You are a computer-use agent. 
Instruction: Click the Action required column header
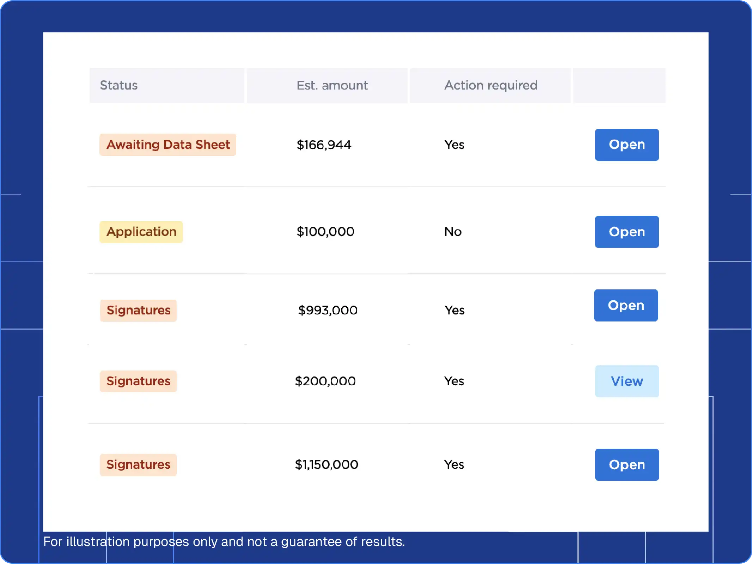click(x=490, y=85)
